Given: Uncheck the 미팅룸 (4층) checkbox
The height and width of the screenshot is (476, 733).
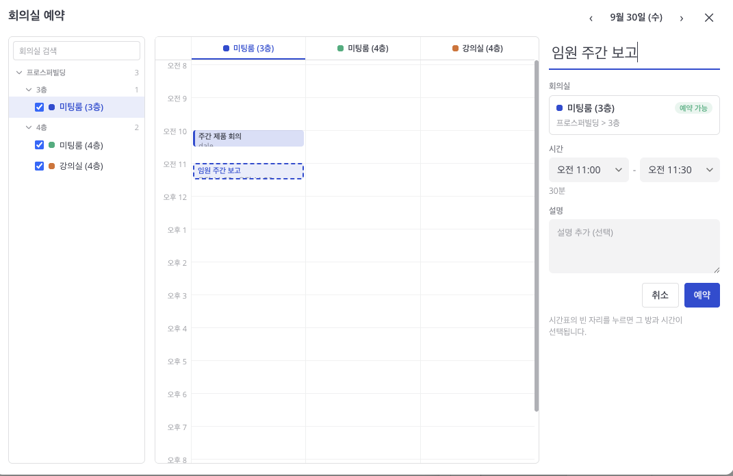Looking at the screenshot, I should (39, 145).
